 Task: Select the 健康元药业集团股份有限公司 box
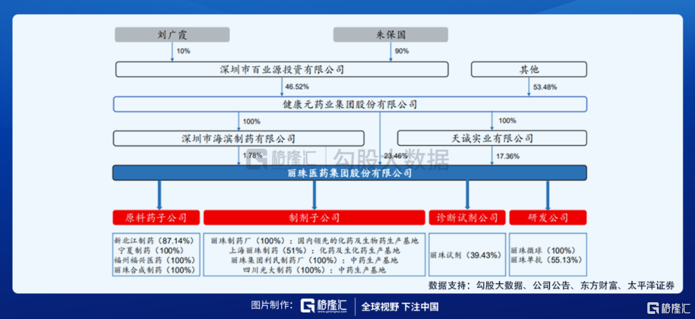(x=350, y=104)
